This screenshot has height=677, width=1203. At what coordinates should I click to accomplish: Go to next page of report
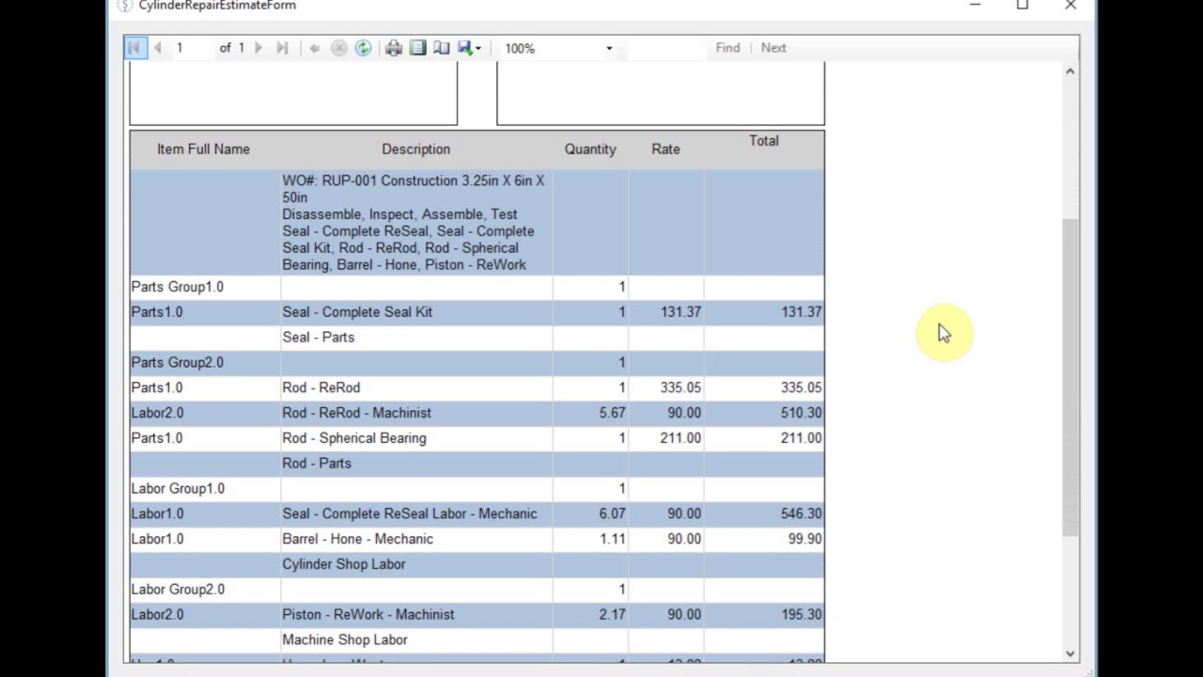(x=258, y=48)
